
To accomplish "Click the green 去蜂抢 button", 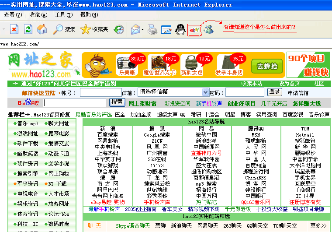I will click(x=267, y=66).
